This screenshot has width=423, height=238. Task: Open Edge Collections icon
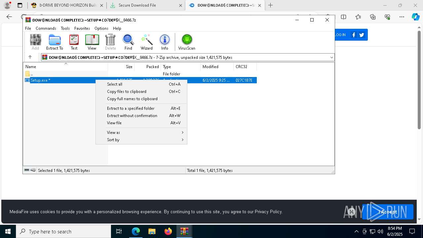[373, 17]
